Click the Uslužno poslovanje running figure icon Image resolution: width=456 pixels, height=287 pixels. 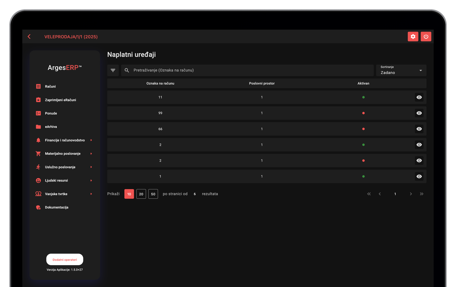coord(38,167)
